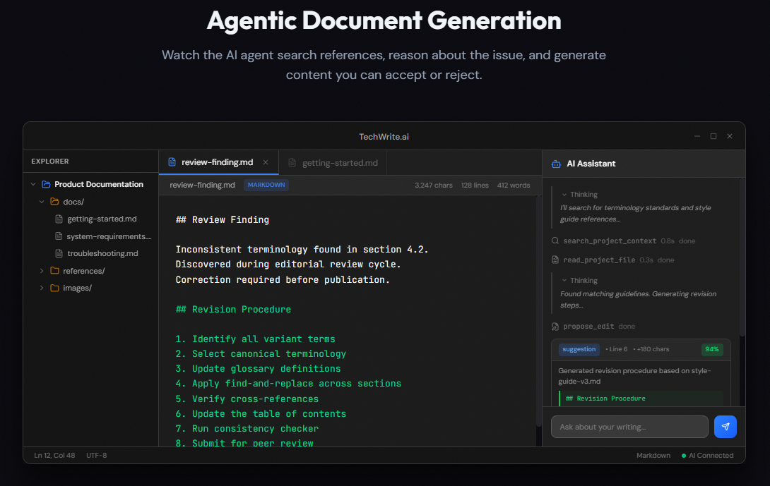Expand the references/ folder

pos(42,271)
